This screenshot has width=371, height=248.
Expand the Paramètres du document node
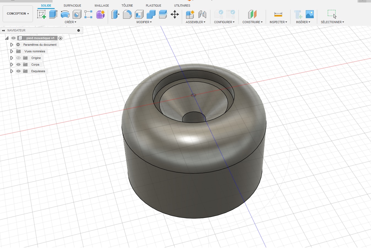(x=12, y=45)
